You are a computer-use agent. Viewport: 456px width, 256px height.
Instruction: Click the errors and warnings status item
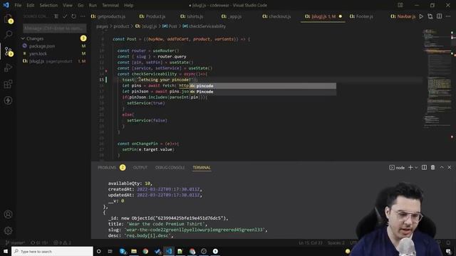point(62,242)
